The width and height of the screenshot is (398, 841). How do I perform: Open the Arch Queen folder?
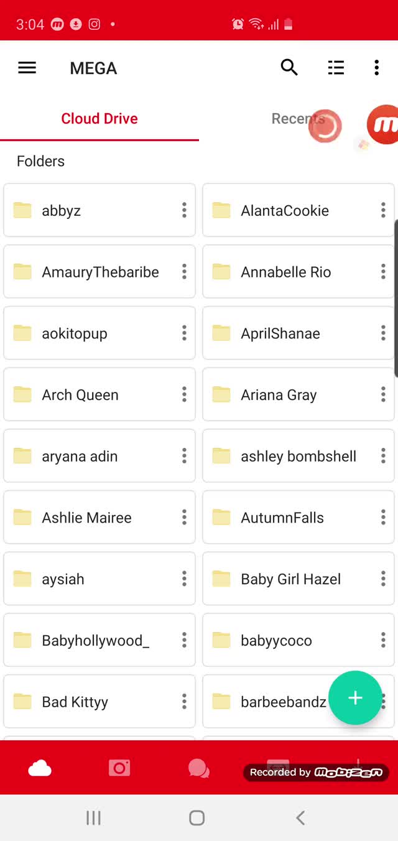coord(99,395)
